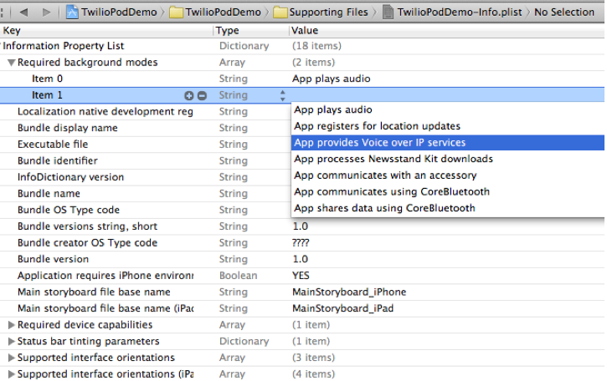Click Item 0 value App plays audio
This screenshot has height=381, width=607.
331,79
